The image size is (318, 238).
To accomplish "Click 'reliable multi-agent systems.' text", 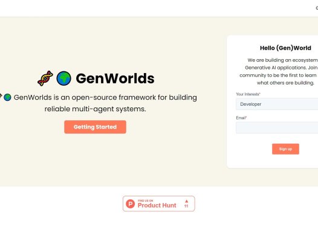I will point(95,109).
